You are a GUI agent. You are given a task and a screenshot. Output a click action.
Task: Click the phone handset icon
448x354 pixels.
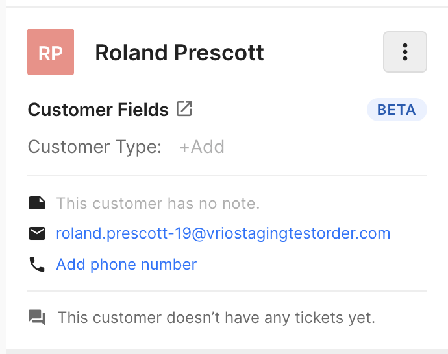(37, 265)
